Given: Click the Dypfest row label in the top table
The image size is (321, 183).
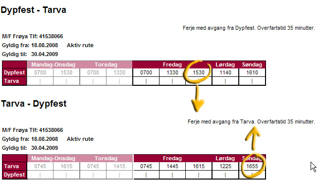Looking at the screenshot, I should pyautogui.click(x=14, y=72).
